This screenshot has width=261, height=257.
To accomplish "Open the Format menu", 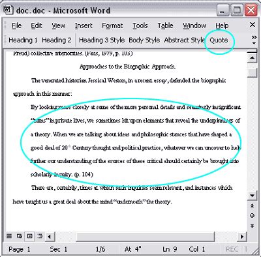I will pos(112,25).
